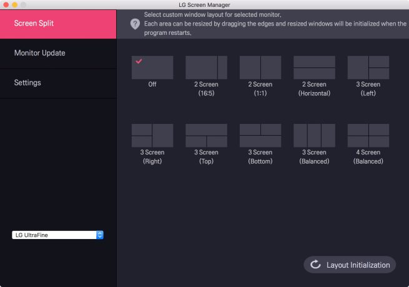Apply the 3 Screen (Balanced) layout
This screenshot has height=287, width=409.
click(x=314, y=135)
